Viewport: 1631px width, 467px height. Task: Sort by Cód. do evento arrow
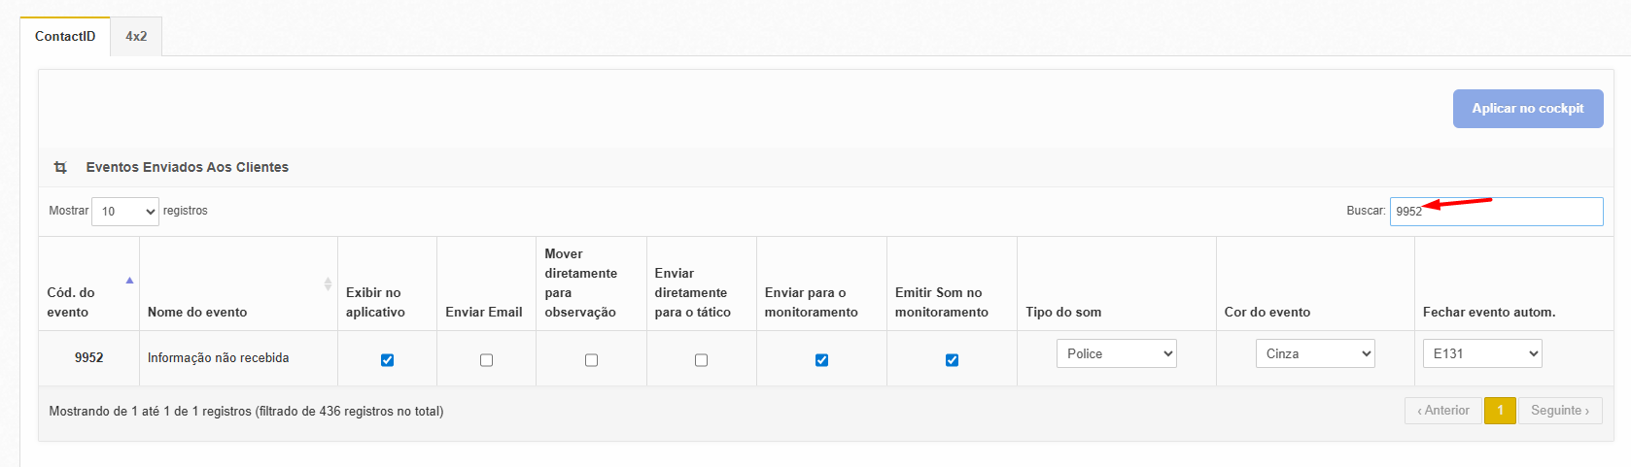coord(129,281)
